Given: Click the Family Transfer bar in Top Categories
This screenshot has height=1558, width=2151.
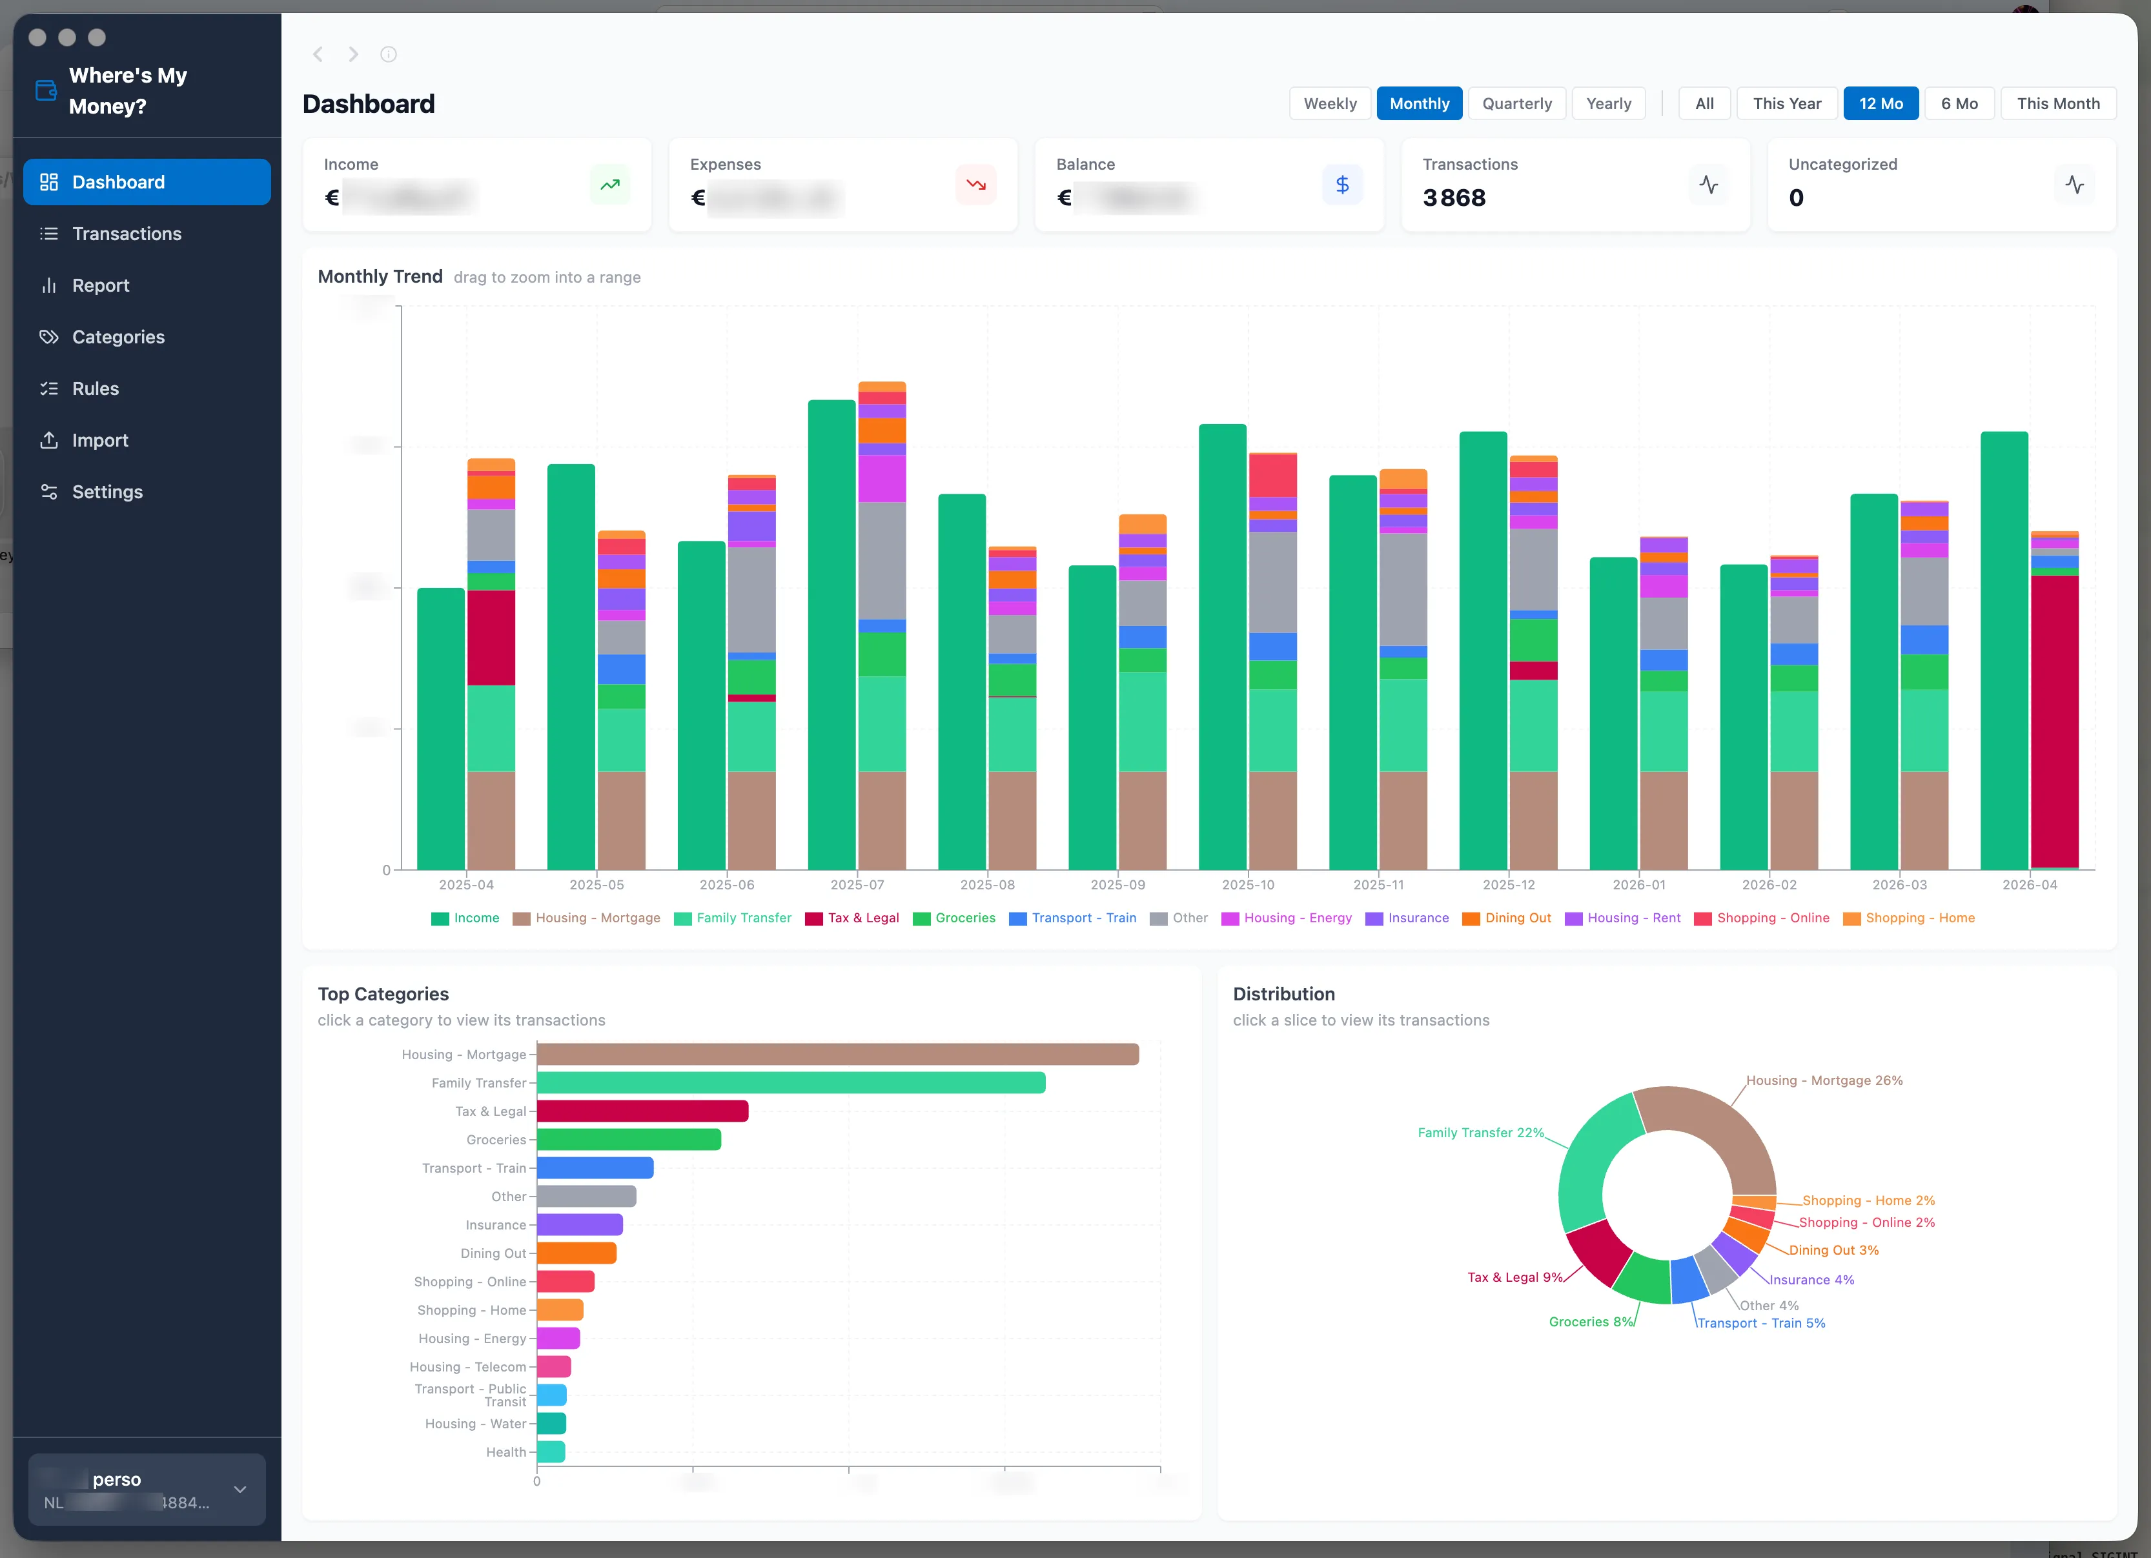Looking at the screenshot, I should click(x=791, y=1083).
